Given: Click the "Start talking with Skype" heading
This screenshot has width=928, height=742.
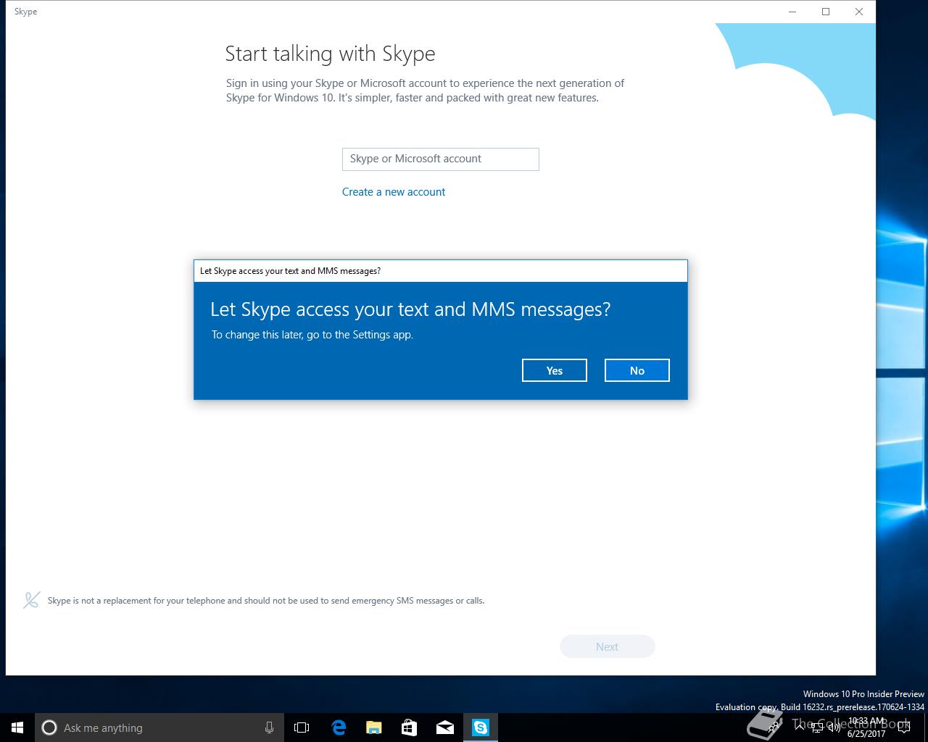Looking at the screenshot, I should (330, 54).
